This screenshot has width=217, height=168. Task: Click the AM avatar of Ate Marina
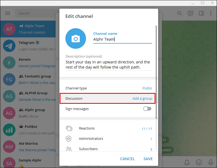9,147
